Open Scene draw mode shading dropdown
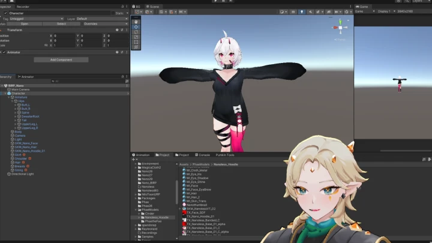Screen dimensions: 432x243 coord(283,12)
